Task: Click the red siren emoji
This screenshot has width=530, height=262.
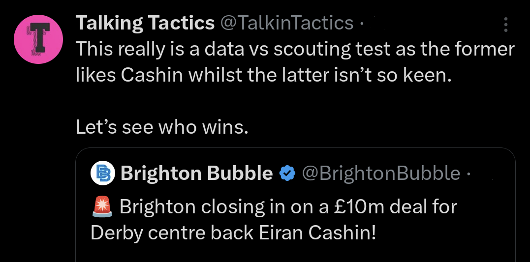Action: pos(102,206)
